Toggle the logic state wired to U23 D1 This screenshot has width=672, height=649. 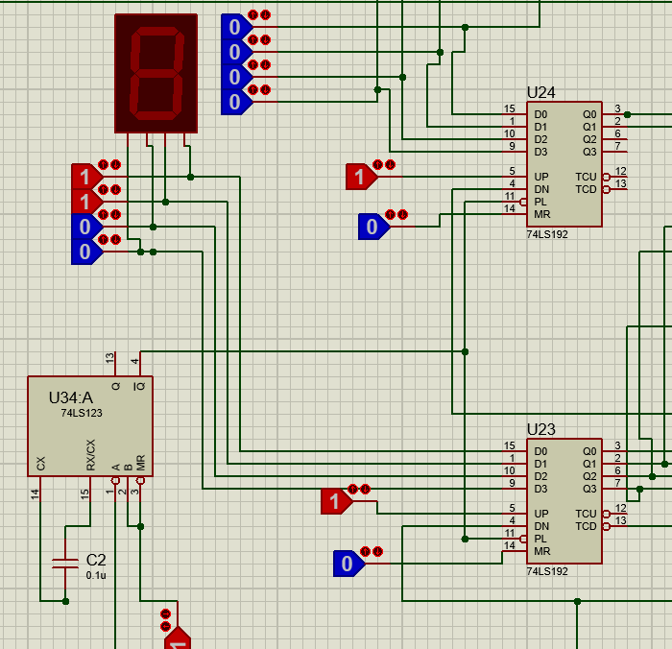point(86,202)
